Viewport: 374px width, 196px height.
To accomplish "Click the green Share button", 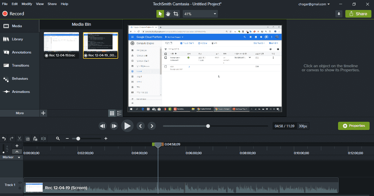I will [358, 14].
